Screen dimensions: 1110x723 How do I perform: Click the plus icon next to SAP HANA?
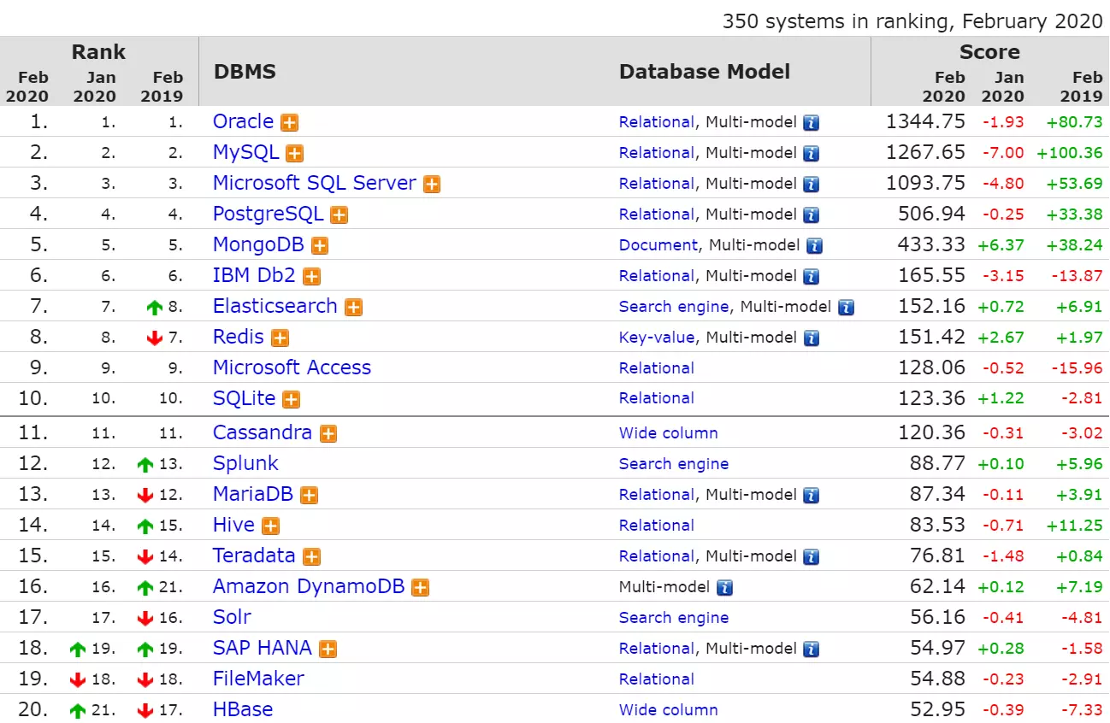[x=328, y=650]
